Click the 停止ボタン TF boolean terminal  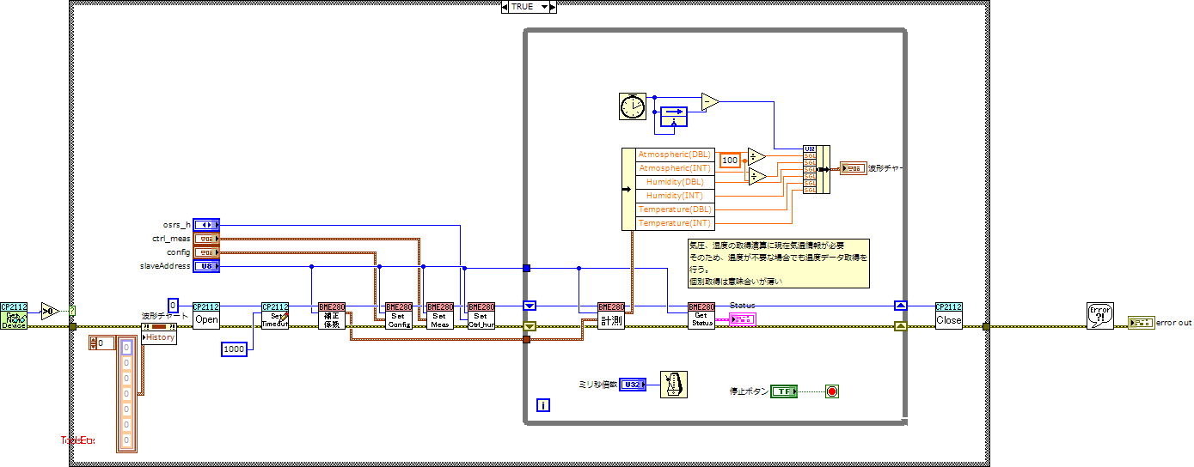click(x=783, y=391)
